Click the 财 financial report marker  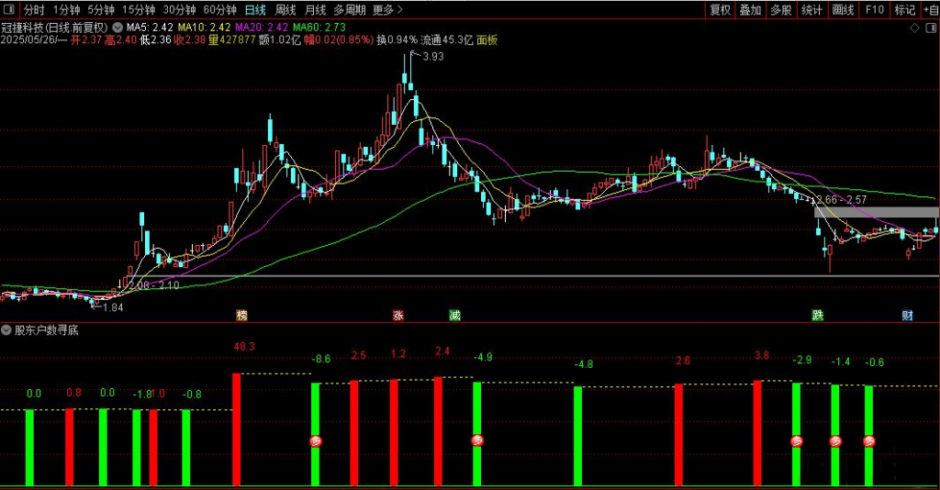907,316
